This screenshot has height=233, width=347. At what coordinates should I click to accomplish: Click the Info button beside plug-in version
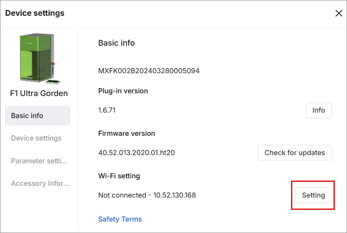click(319, 110)
